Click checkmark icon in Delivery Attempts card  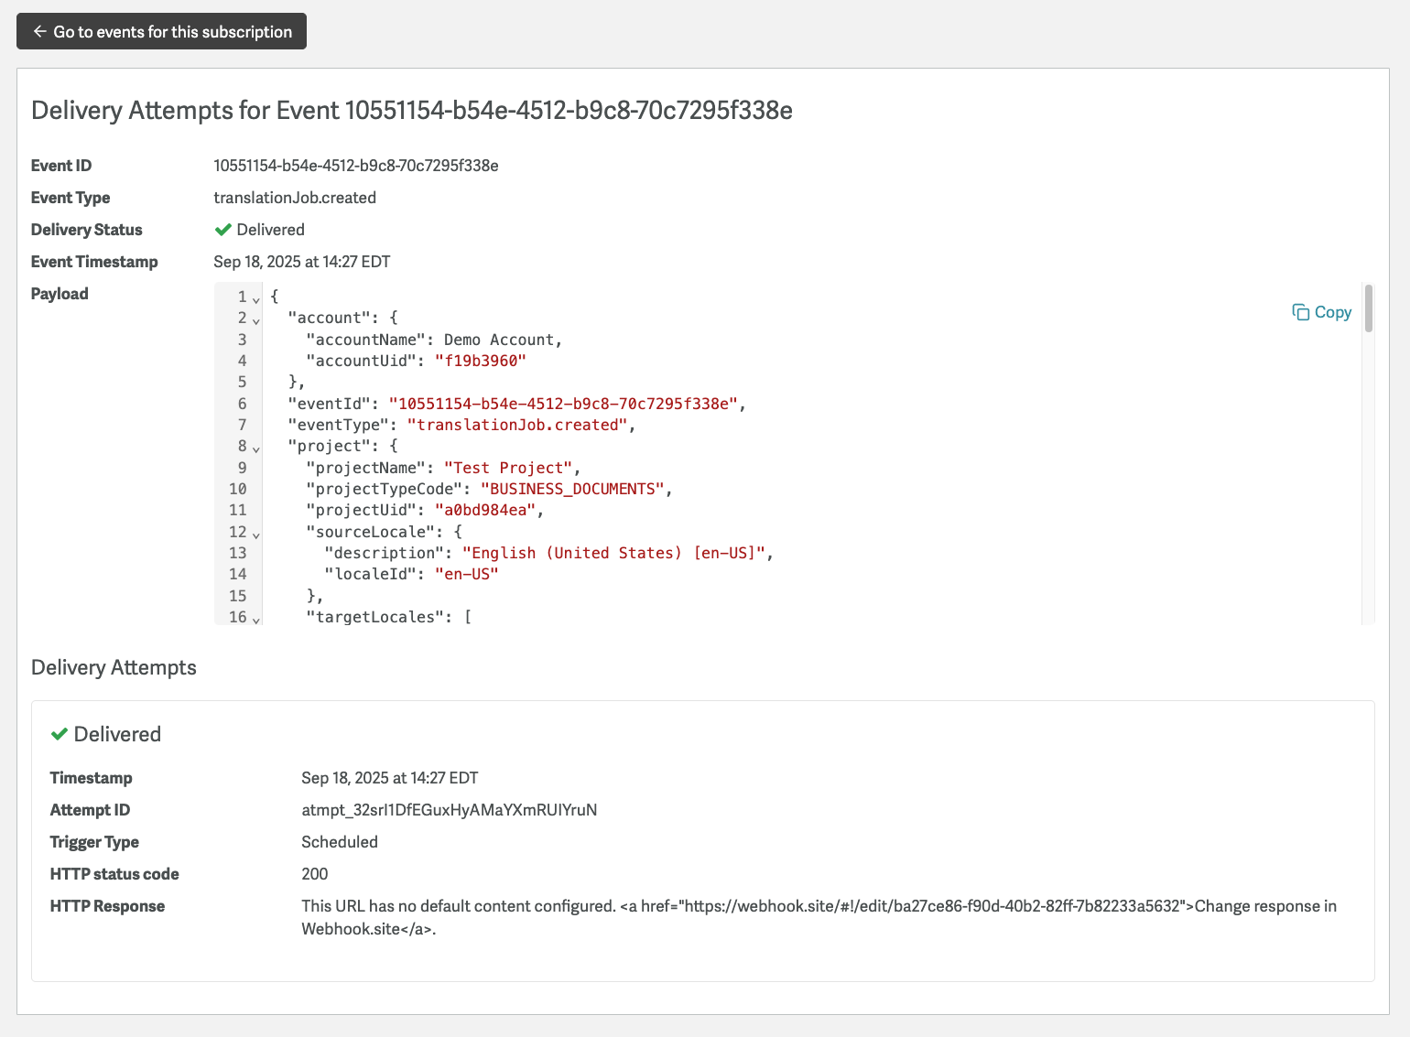60,734
